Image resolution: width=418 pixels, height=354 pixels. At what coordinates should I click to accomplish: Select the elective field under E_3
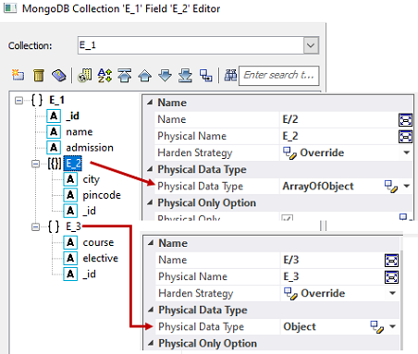click(x=100, y=258)
